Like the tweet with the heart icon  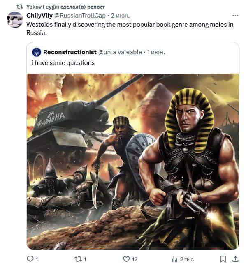tap(126, 259)
